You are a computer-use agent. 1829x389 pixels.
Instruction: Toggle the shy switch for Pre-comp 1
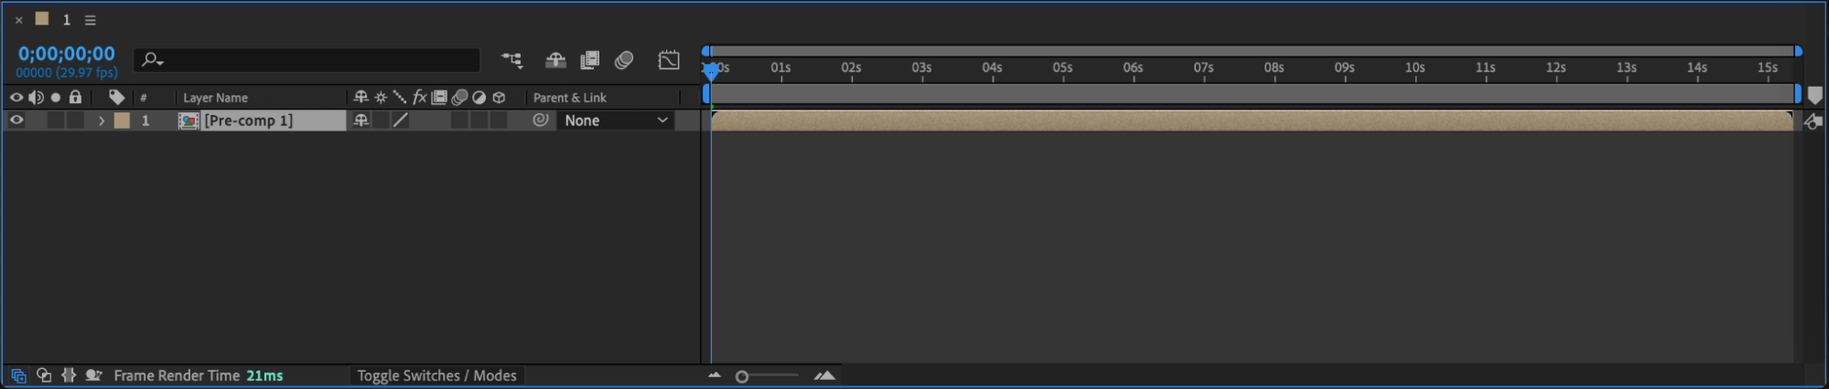pyautogui.click(x=360, y=120)
